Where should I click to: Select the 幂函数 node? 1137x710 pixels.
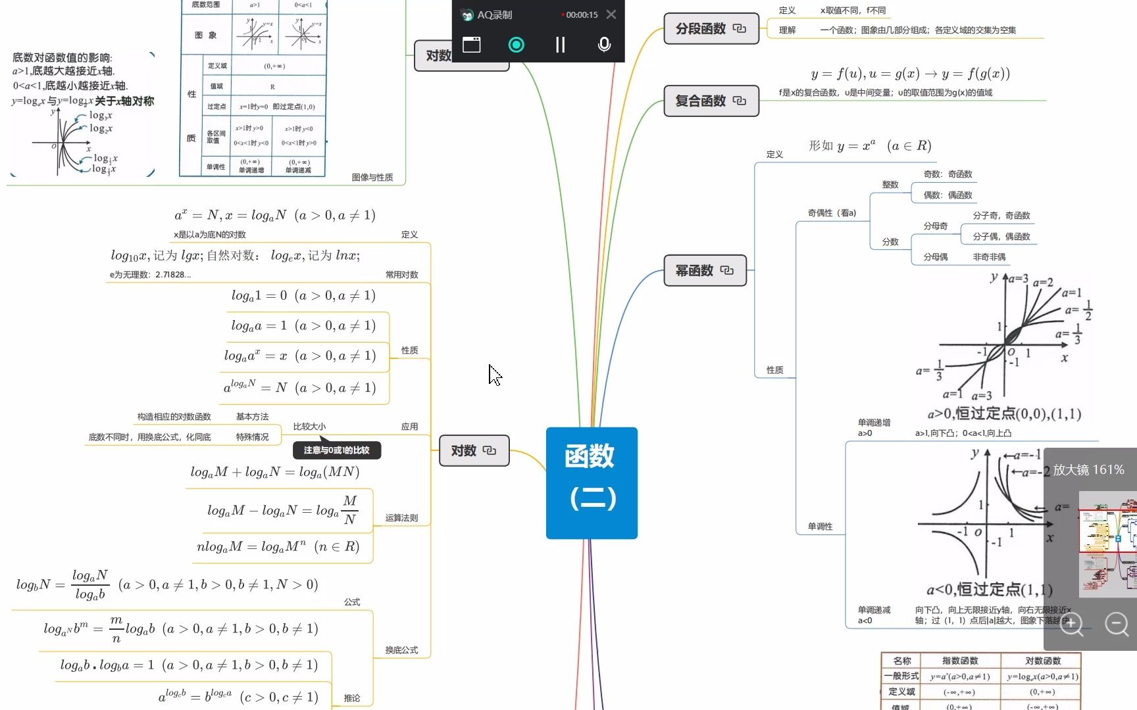tap(705, 271)
